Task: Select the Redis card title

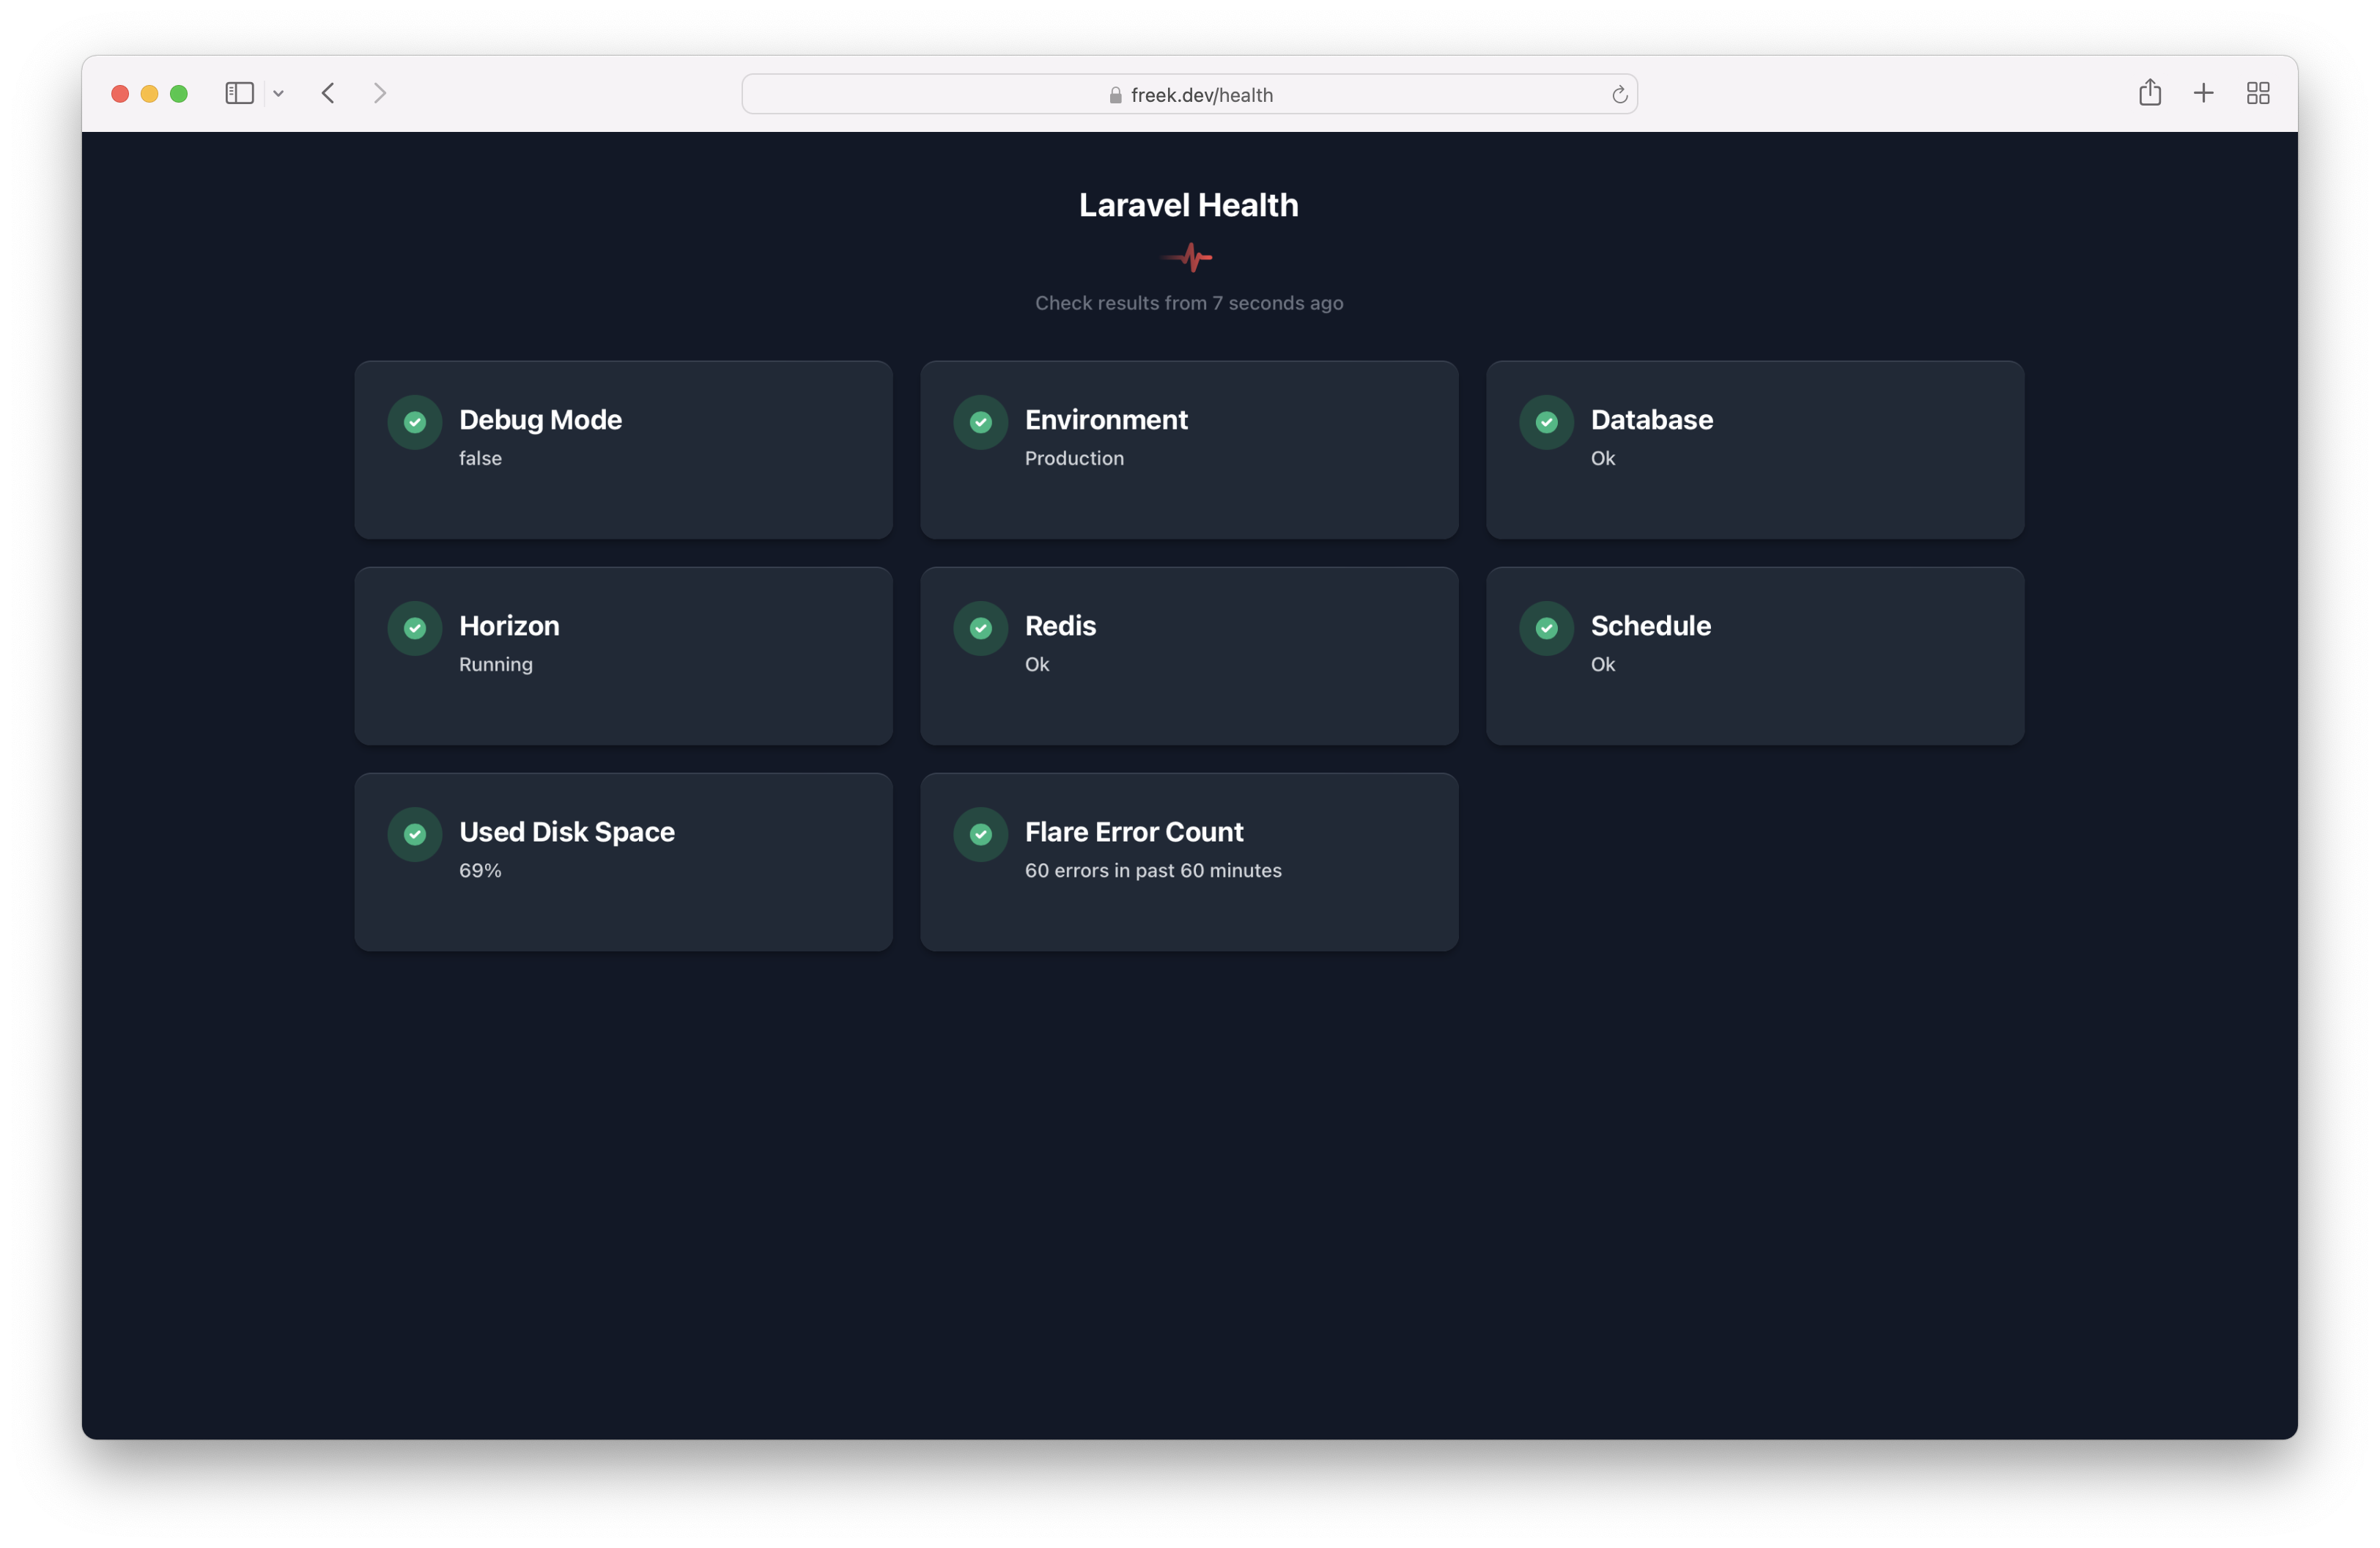Action: click(x=1060, y=626)
